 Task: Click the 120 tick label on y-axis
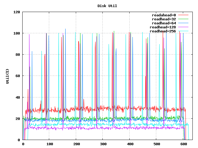click(17, 12)
